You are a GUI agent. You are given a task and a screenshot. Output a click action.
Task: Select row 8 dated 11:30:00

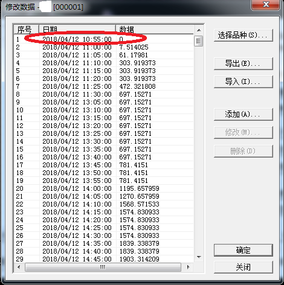[x=104, y=94]
